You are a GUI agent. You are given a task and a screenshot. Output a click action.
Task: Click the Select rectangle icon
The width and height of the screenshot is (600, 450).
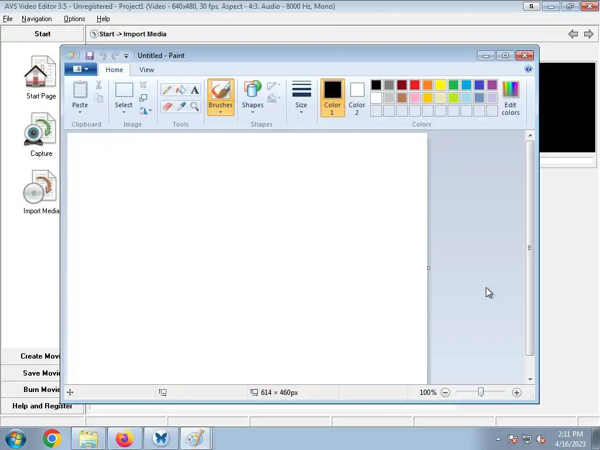(x=124, y=90)
